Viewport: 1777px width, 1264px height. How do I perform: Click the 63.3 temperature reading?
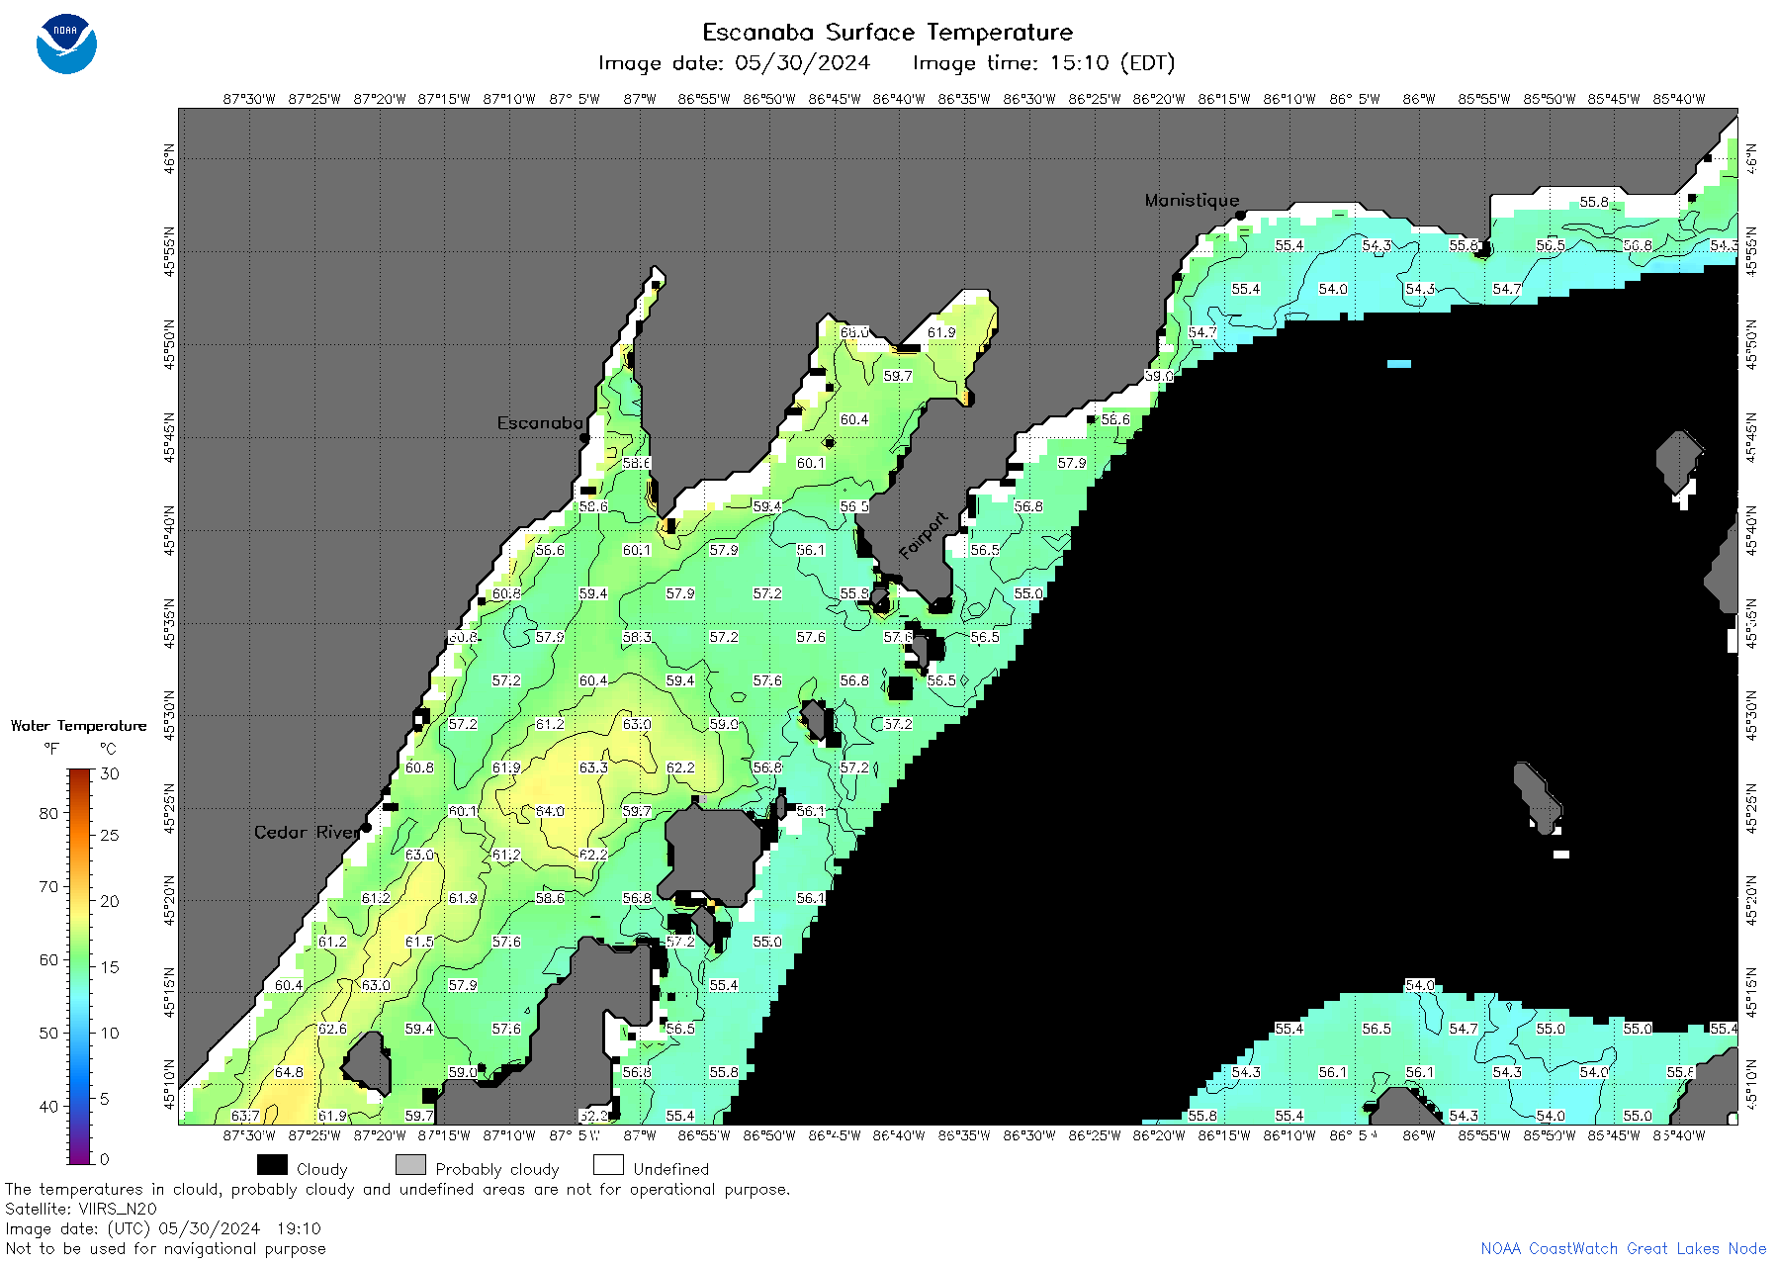(593, 767)
